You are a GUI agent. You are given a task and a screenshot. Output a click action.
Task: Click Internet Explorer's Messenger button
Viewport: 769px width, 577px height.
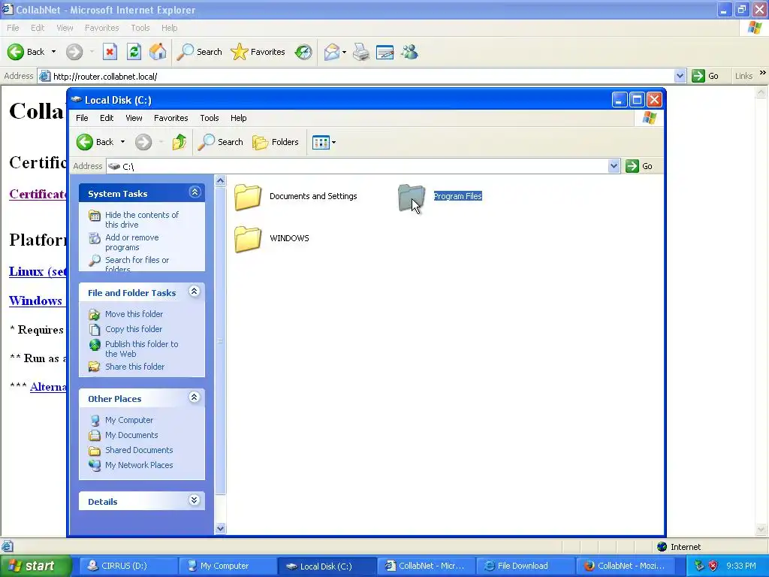409,52
